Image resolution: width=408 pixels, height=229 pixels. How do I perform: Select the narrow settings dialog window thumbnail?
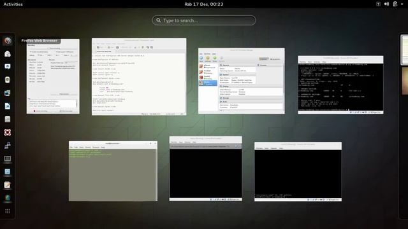[x=53, y=76]
